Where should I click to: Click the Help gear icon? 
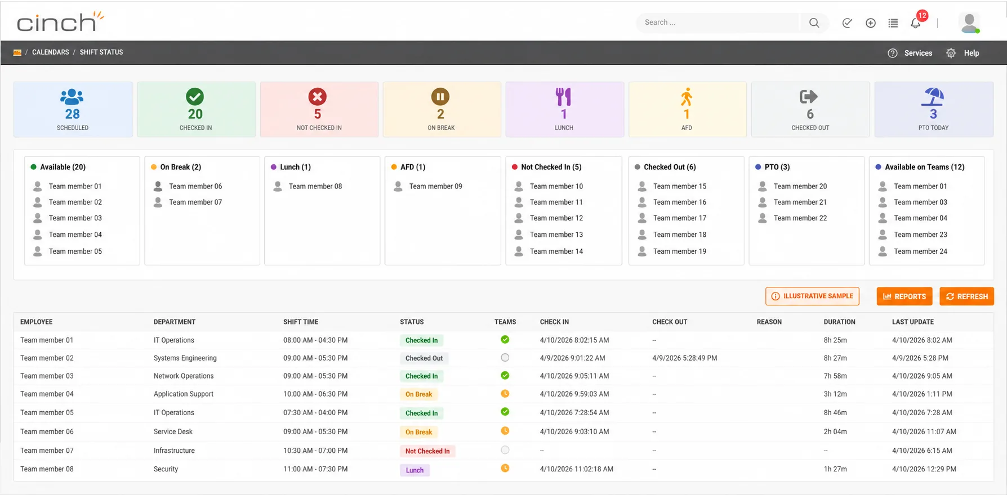(951, 53)
